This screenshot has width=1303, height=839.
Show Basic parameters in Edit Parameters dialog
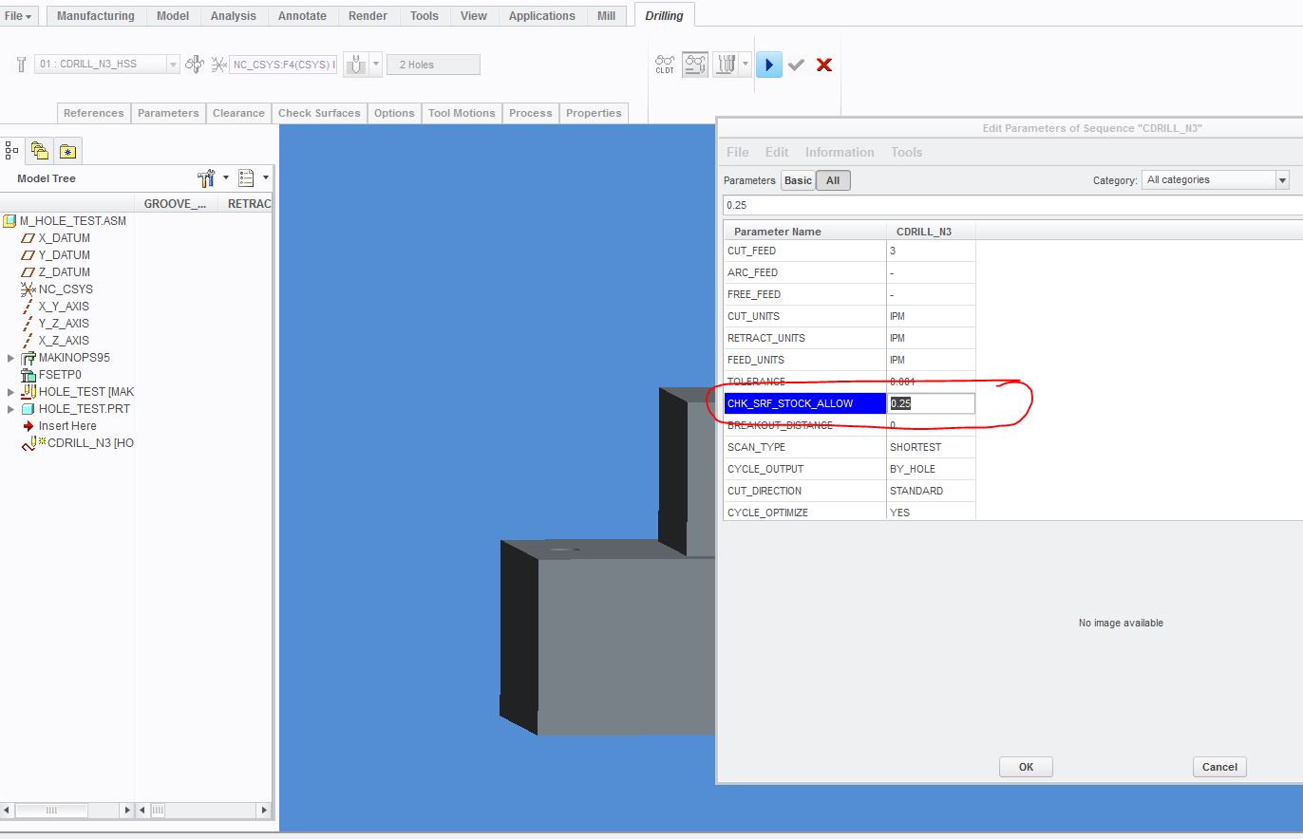click(x=798, y=180)
